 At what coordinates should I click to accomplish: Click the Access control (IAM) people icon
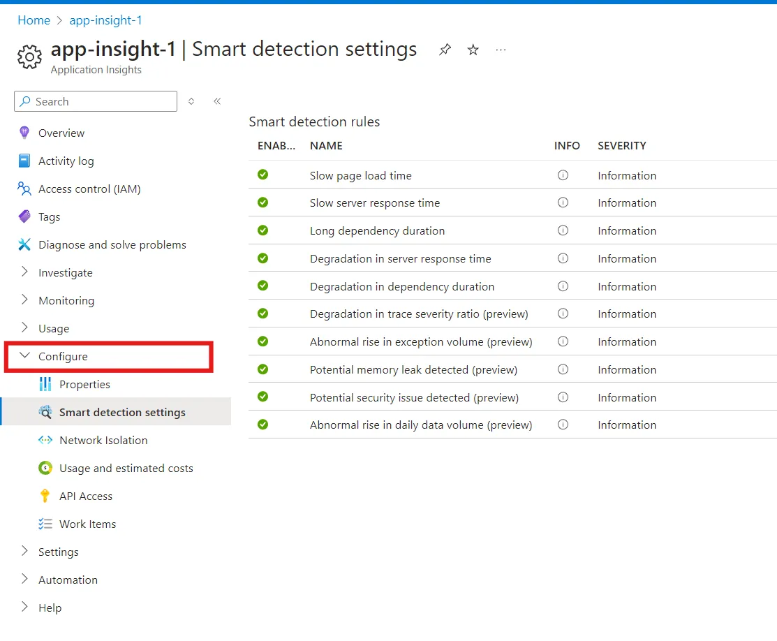[24, 189]
